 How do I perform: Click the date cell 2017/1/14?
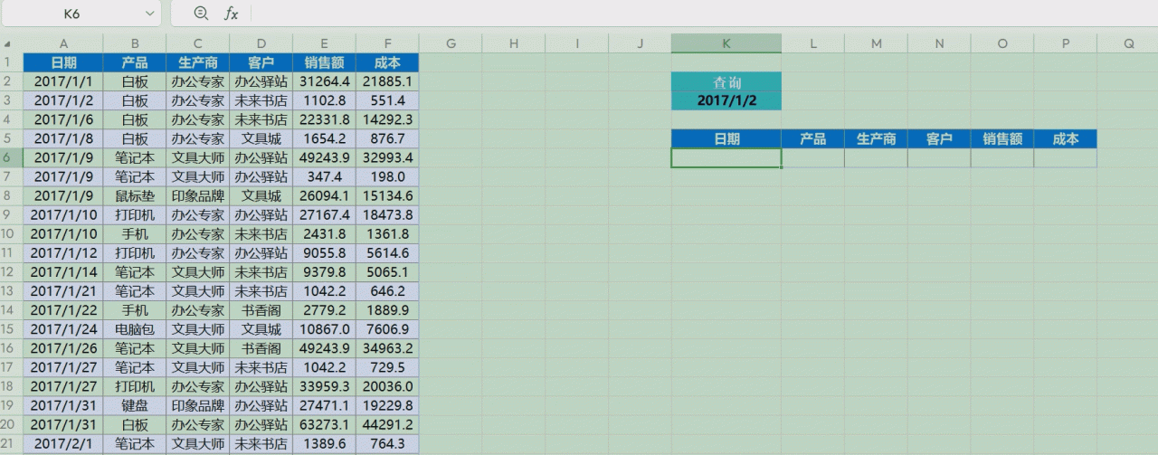pyautogui.click(x=63, y=271)
